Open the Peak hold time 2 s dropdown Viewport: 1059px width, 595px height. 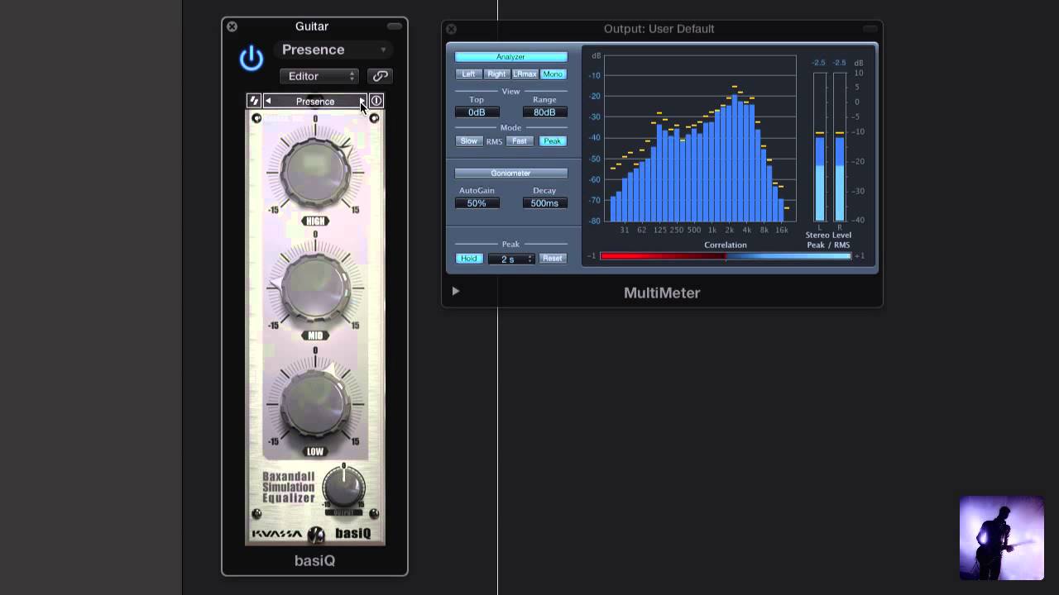[511, 259]
